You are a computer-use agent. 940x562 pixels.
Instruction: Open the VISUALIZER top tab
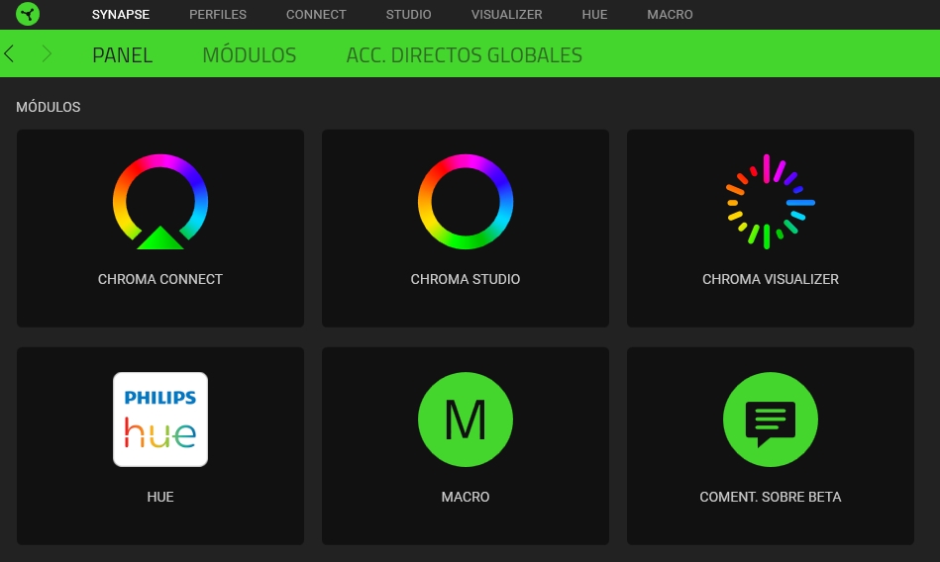click(x=506, y=15)
